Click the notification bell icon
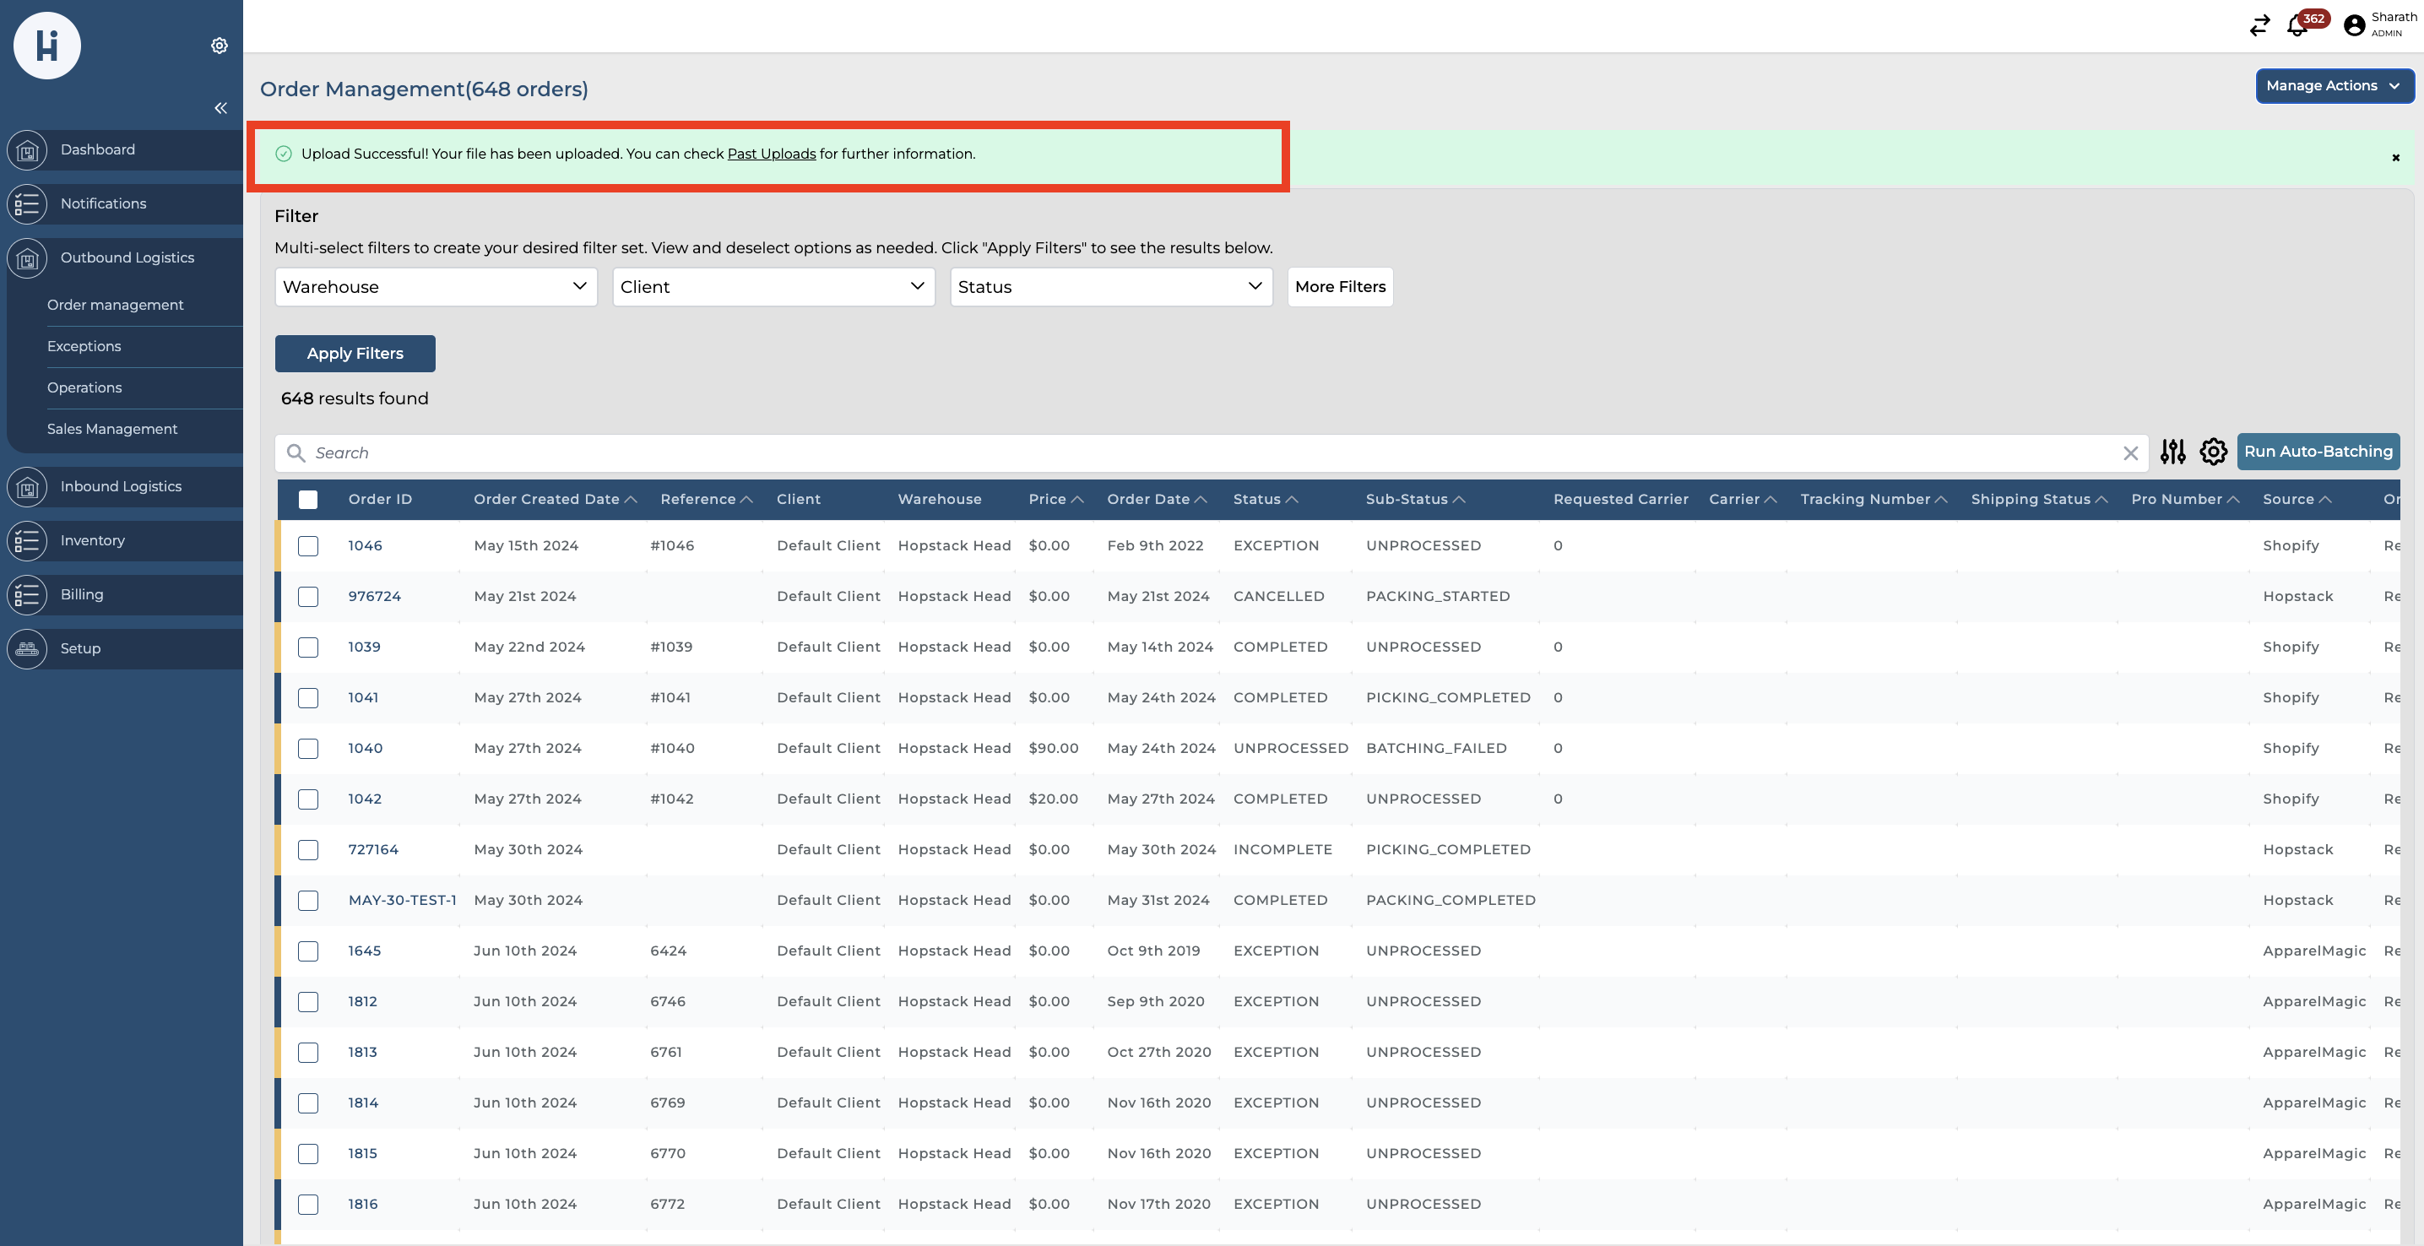Viewport: 2424px width, 1246px height. point(2297,26)
